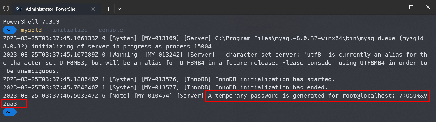Maximize the terminal window
This screenshot has width=436, height=122.
pyautogui.click(x=411, y=7)
